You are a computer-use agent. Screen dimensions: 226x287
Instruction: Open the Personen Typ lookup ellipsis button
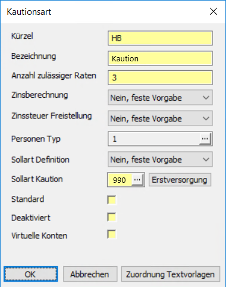205,139
